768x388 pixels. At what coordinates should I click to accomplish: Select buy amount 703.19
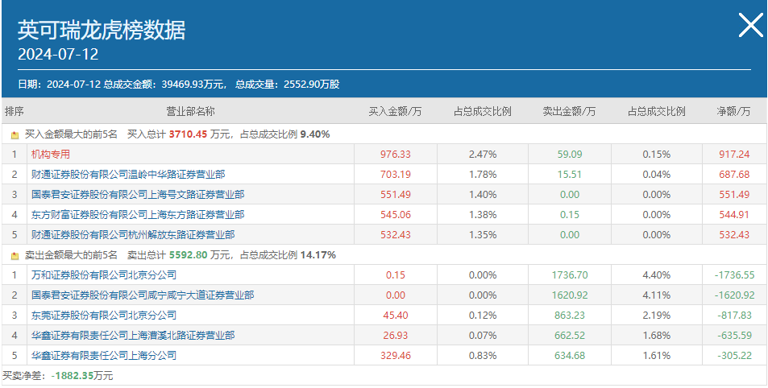click(396, 174)
